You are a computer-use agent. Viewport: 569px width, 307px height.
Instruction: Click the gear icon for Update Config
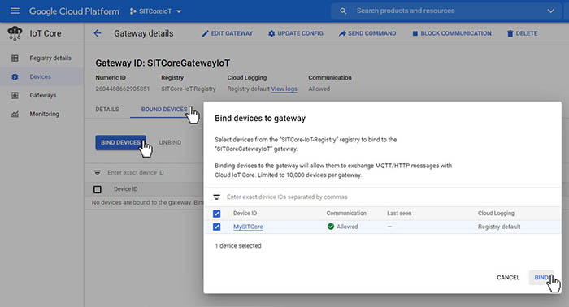click(x=271, y=34)
